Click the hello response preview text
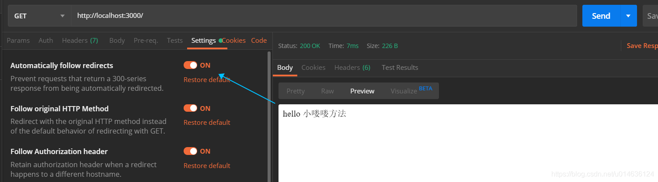The width and height of the screenshot is (658, 182). (314, 114)
